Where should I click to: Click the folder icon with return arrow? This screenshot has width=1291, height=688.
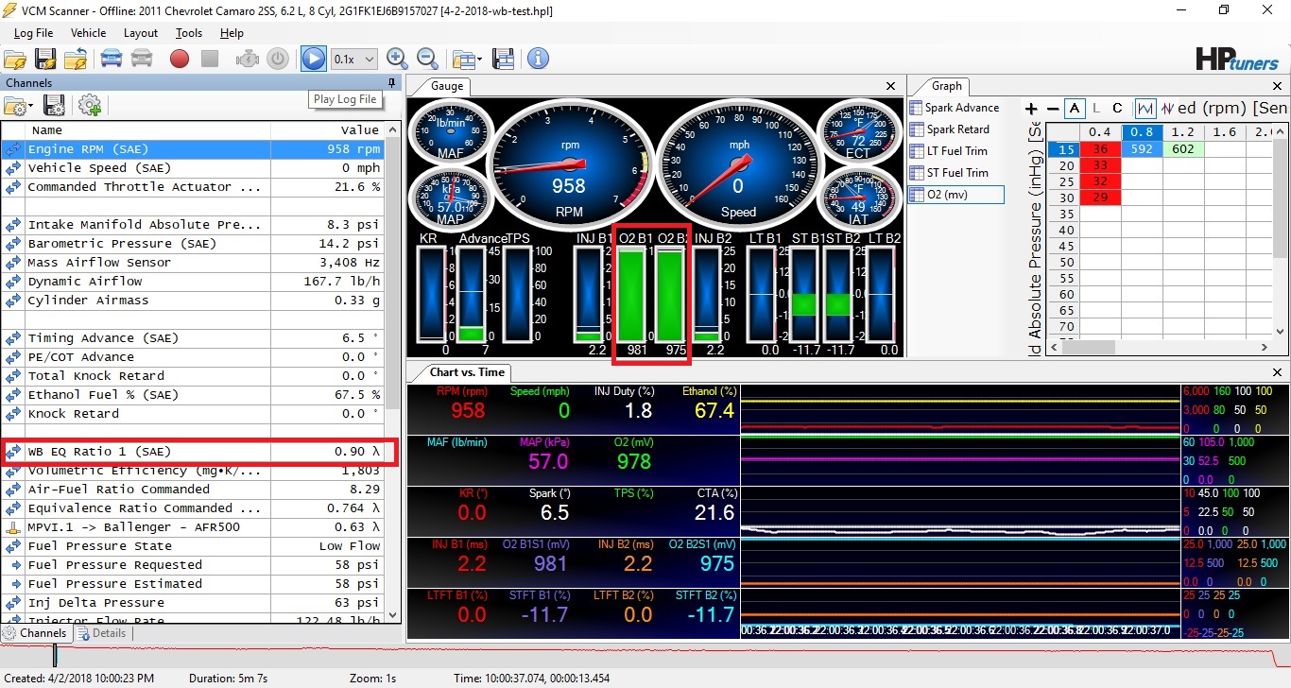[x=76, y=59]
